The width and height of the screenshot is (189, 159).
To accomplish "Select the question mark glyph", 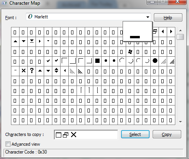I will pos(32,71).
